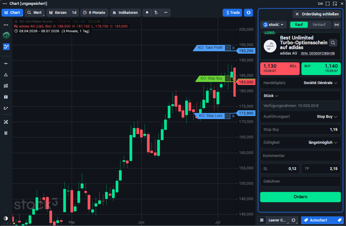Screen dimensions: 346x226
Task: Open the crossed tools settings icon
Action: click(x=6, y=122)
